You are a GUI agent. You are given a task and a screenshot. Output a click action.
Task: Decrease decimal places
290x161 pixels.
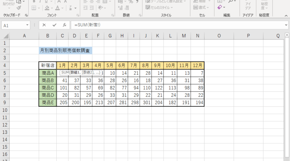tap(127, 8)
